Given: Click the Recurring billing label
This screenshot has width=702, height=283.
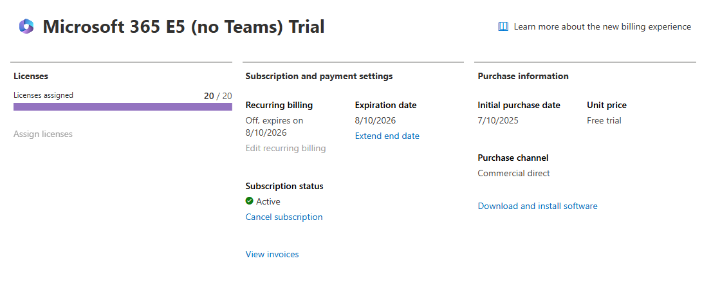Looking at the screenshot, I should (x=279, y=105).
